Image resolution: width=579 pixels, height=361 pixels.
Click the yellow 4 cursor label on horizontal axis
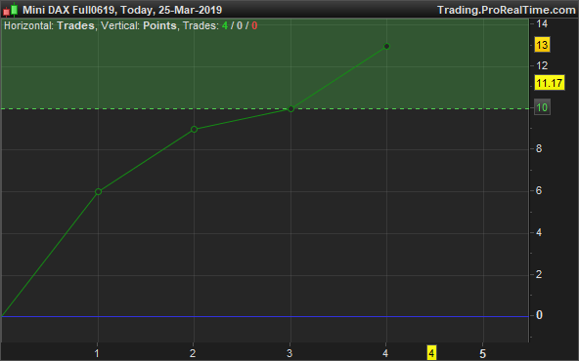click(431, 353)
